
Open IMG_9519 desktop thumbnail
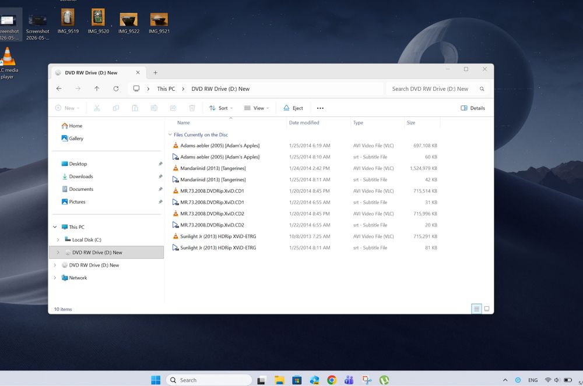click(x=68, y=21)
